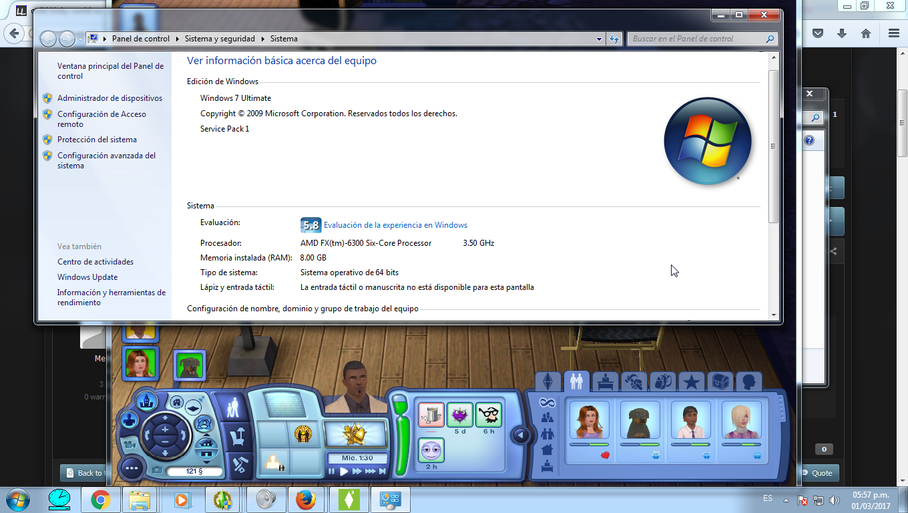Click the sleepy face moodlet showing 2 h
This screenshot has height=513, width=908.
(431, 450)
